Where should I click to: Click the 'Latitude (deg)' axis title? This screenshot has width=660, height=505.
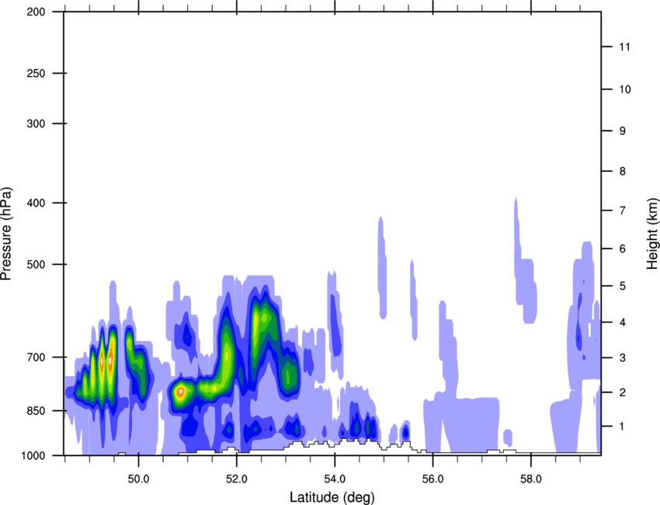332,497
